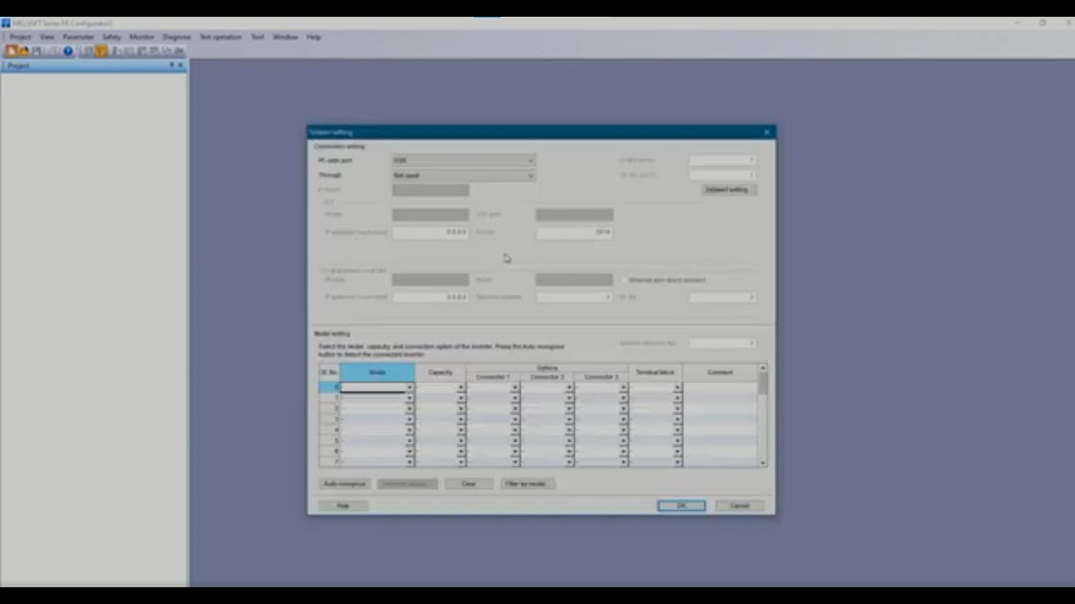
Task: Close the System setting dialog
Action: [x=767, y=132]
